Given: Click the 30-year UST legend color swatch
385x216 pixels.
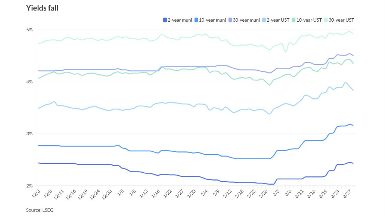Looking at the screenshot, I should [x=325, y=20].
